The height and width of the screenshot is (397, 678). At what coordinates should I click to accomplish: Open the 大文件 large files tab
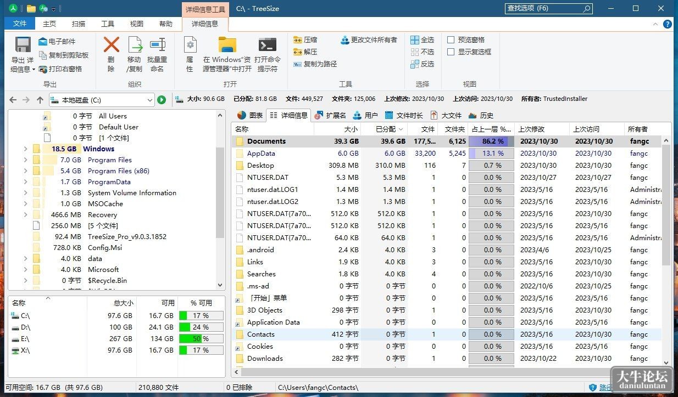tap(446, 115)
